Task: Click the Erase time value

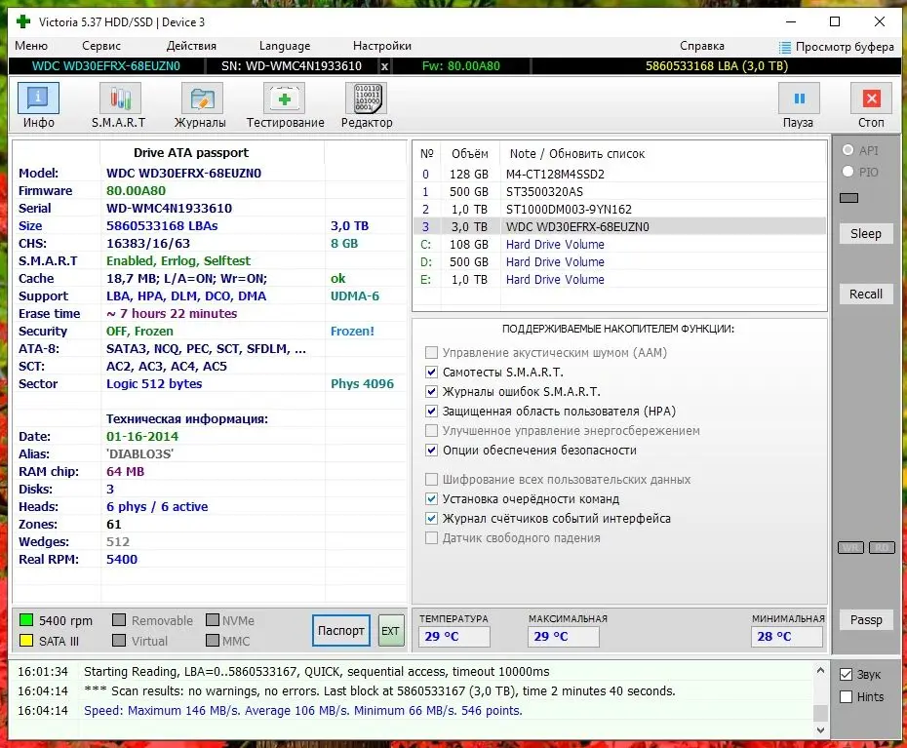Action: tap(172, 314)
